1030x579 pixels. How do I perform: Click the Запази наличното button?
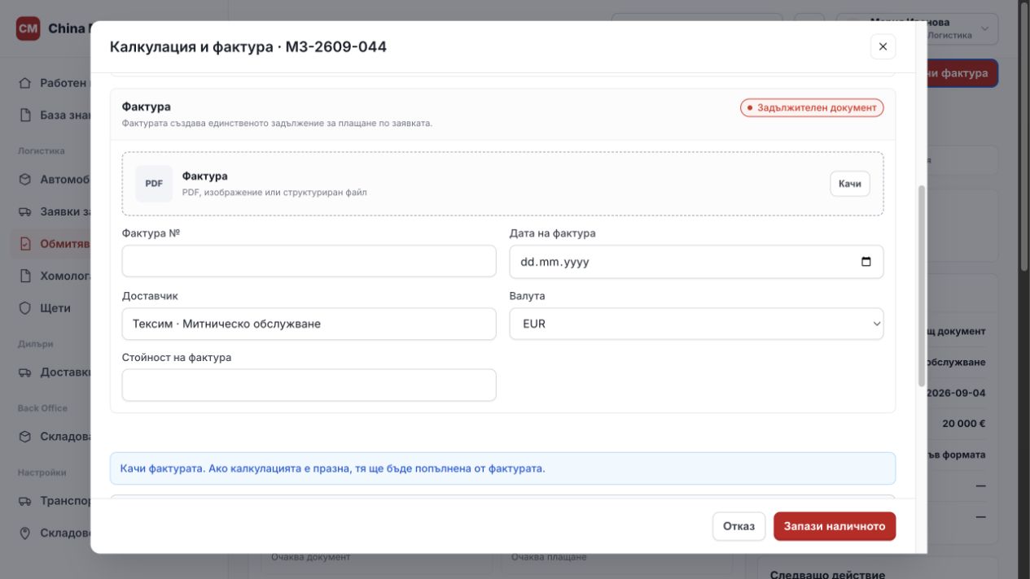[x=835, y=526]
